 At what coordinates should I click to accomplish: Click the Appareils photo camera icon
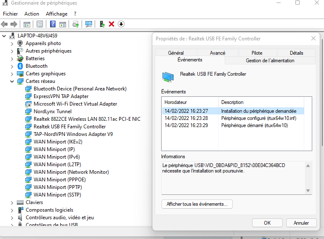(20, 43)
